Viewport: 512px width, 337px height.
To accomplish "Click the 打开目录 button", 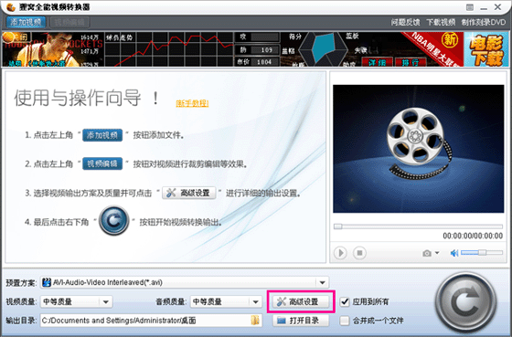I will tap(301, 321).
